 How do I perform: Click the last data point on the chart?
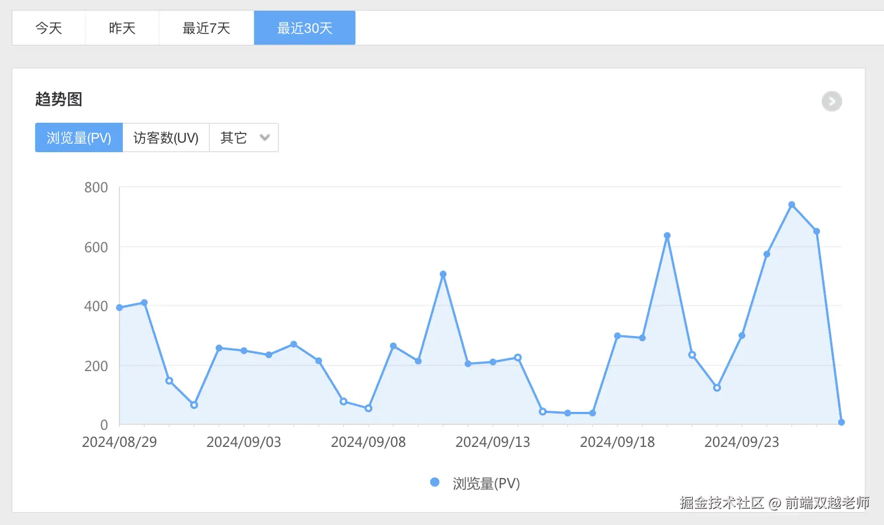[x=840, y=421]
